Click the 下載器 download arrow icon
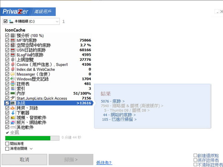The image size is (223, 167). [x=13, y=113]
